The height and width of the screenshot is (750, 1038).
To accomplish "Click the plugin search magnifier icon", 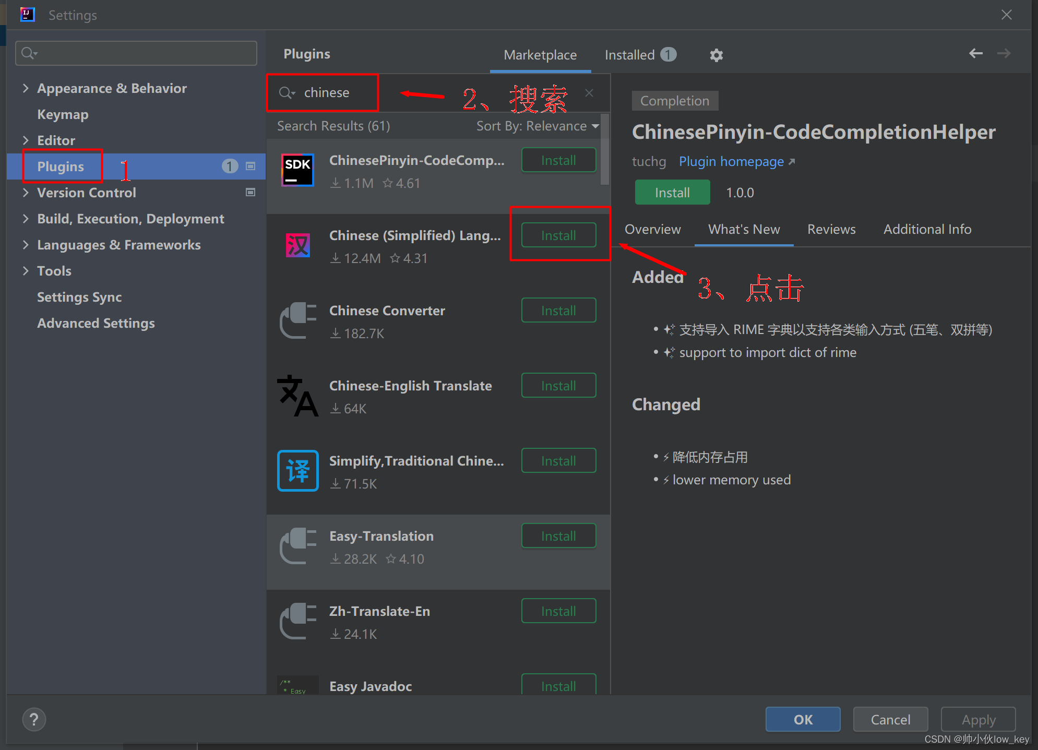I will 287,93.
